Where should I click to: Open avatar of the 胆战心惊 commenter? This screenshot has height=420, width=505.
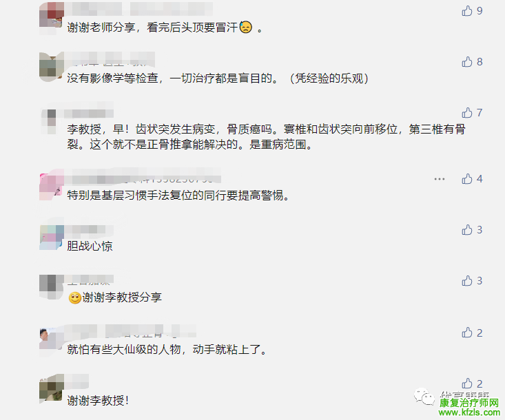pos(51,238)
